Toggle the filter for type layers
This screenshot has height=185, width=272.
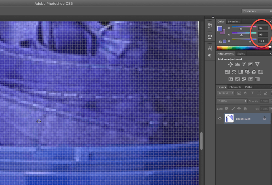(252, 93)
